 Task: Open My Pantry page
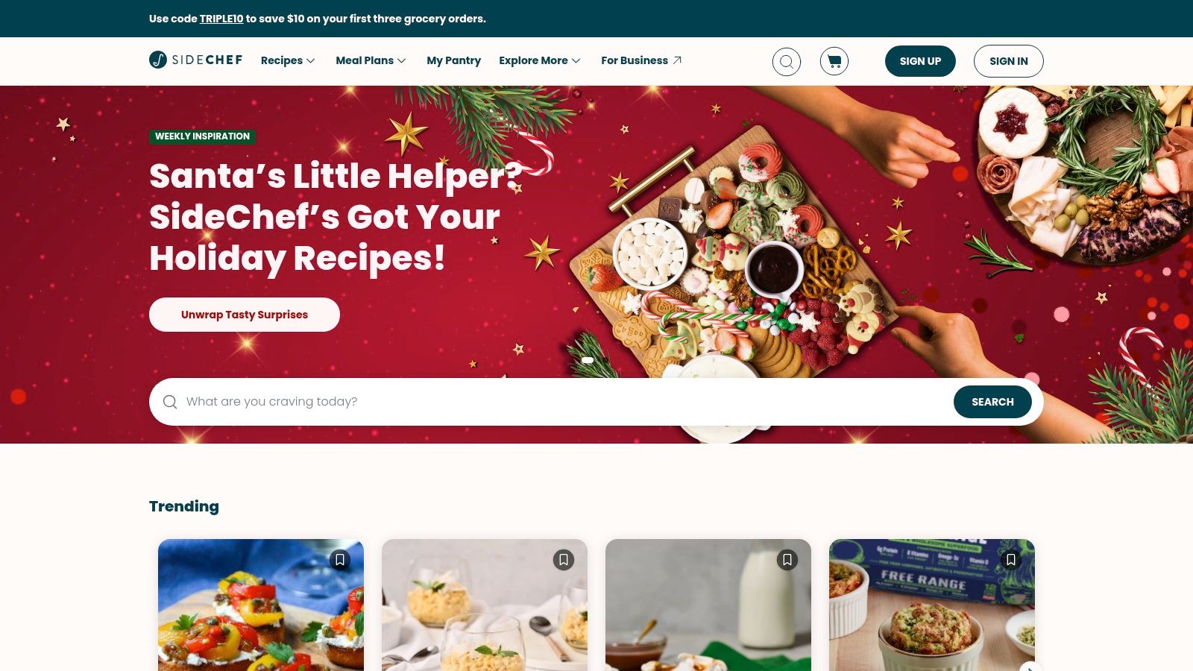pyautogui.click(x=453, y=60)
